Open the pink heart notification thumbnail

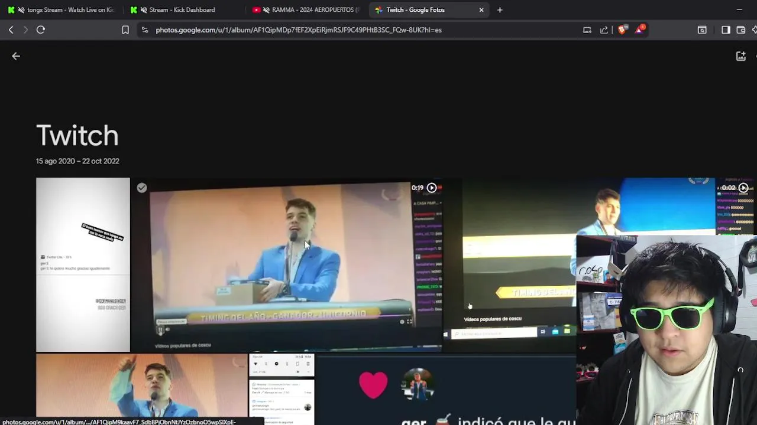coord(447,390)
